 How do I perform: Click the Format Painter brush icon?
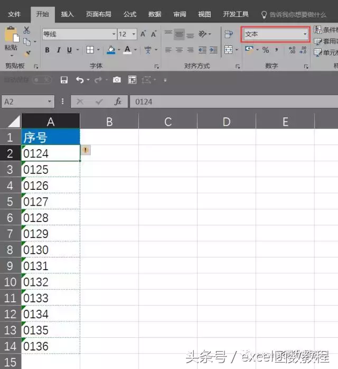27,53
